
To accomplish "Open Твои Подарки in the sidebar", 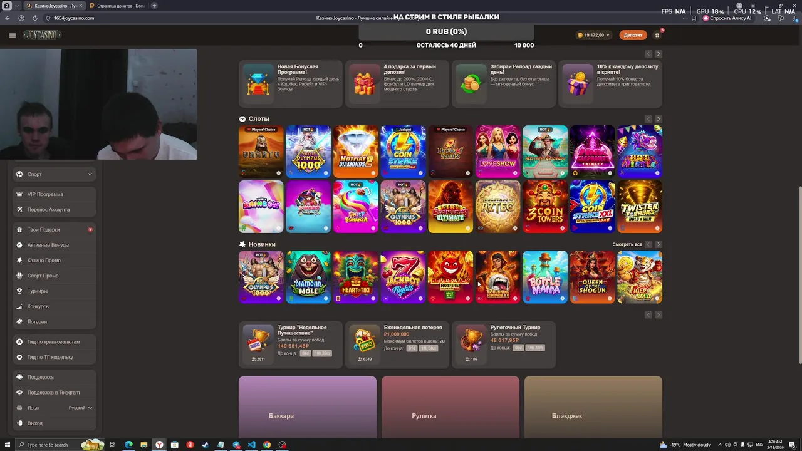I will coord(55,230).
